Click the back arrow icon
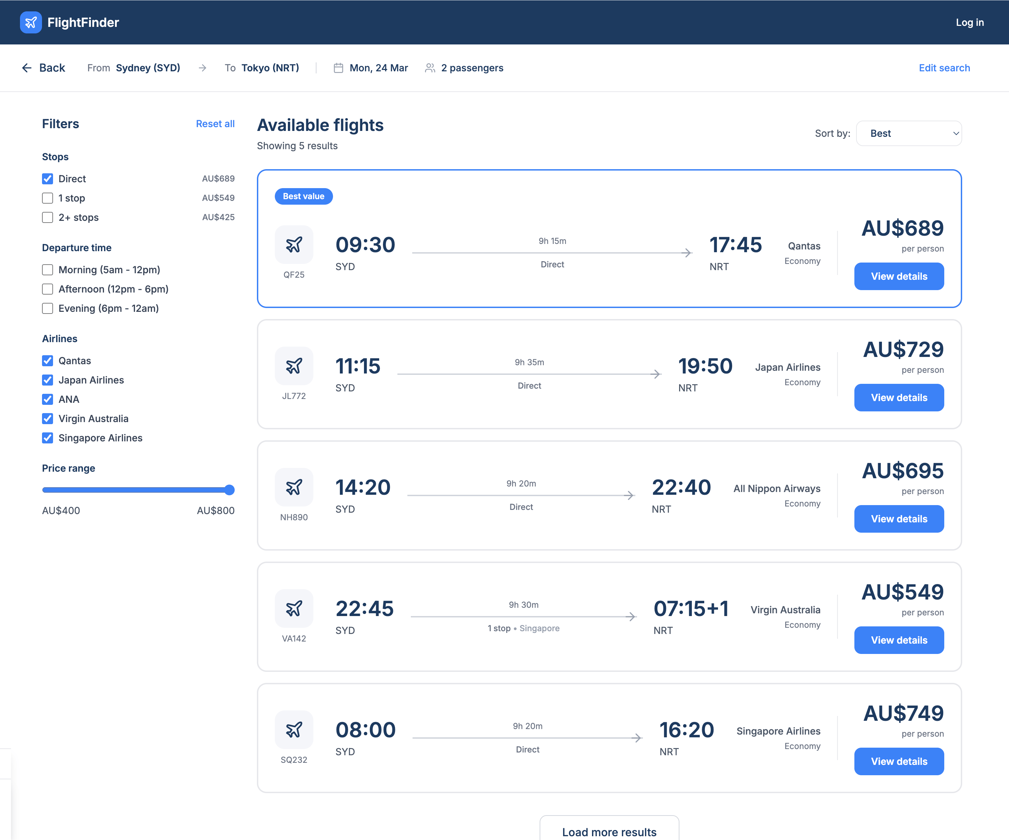Viewport: 1009px width, 840px height. point(27,68)
